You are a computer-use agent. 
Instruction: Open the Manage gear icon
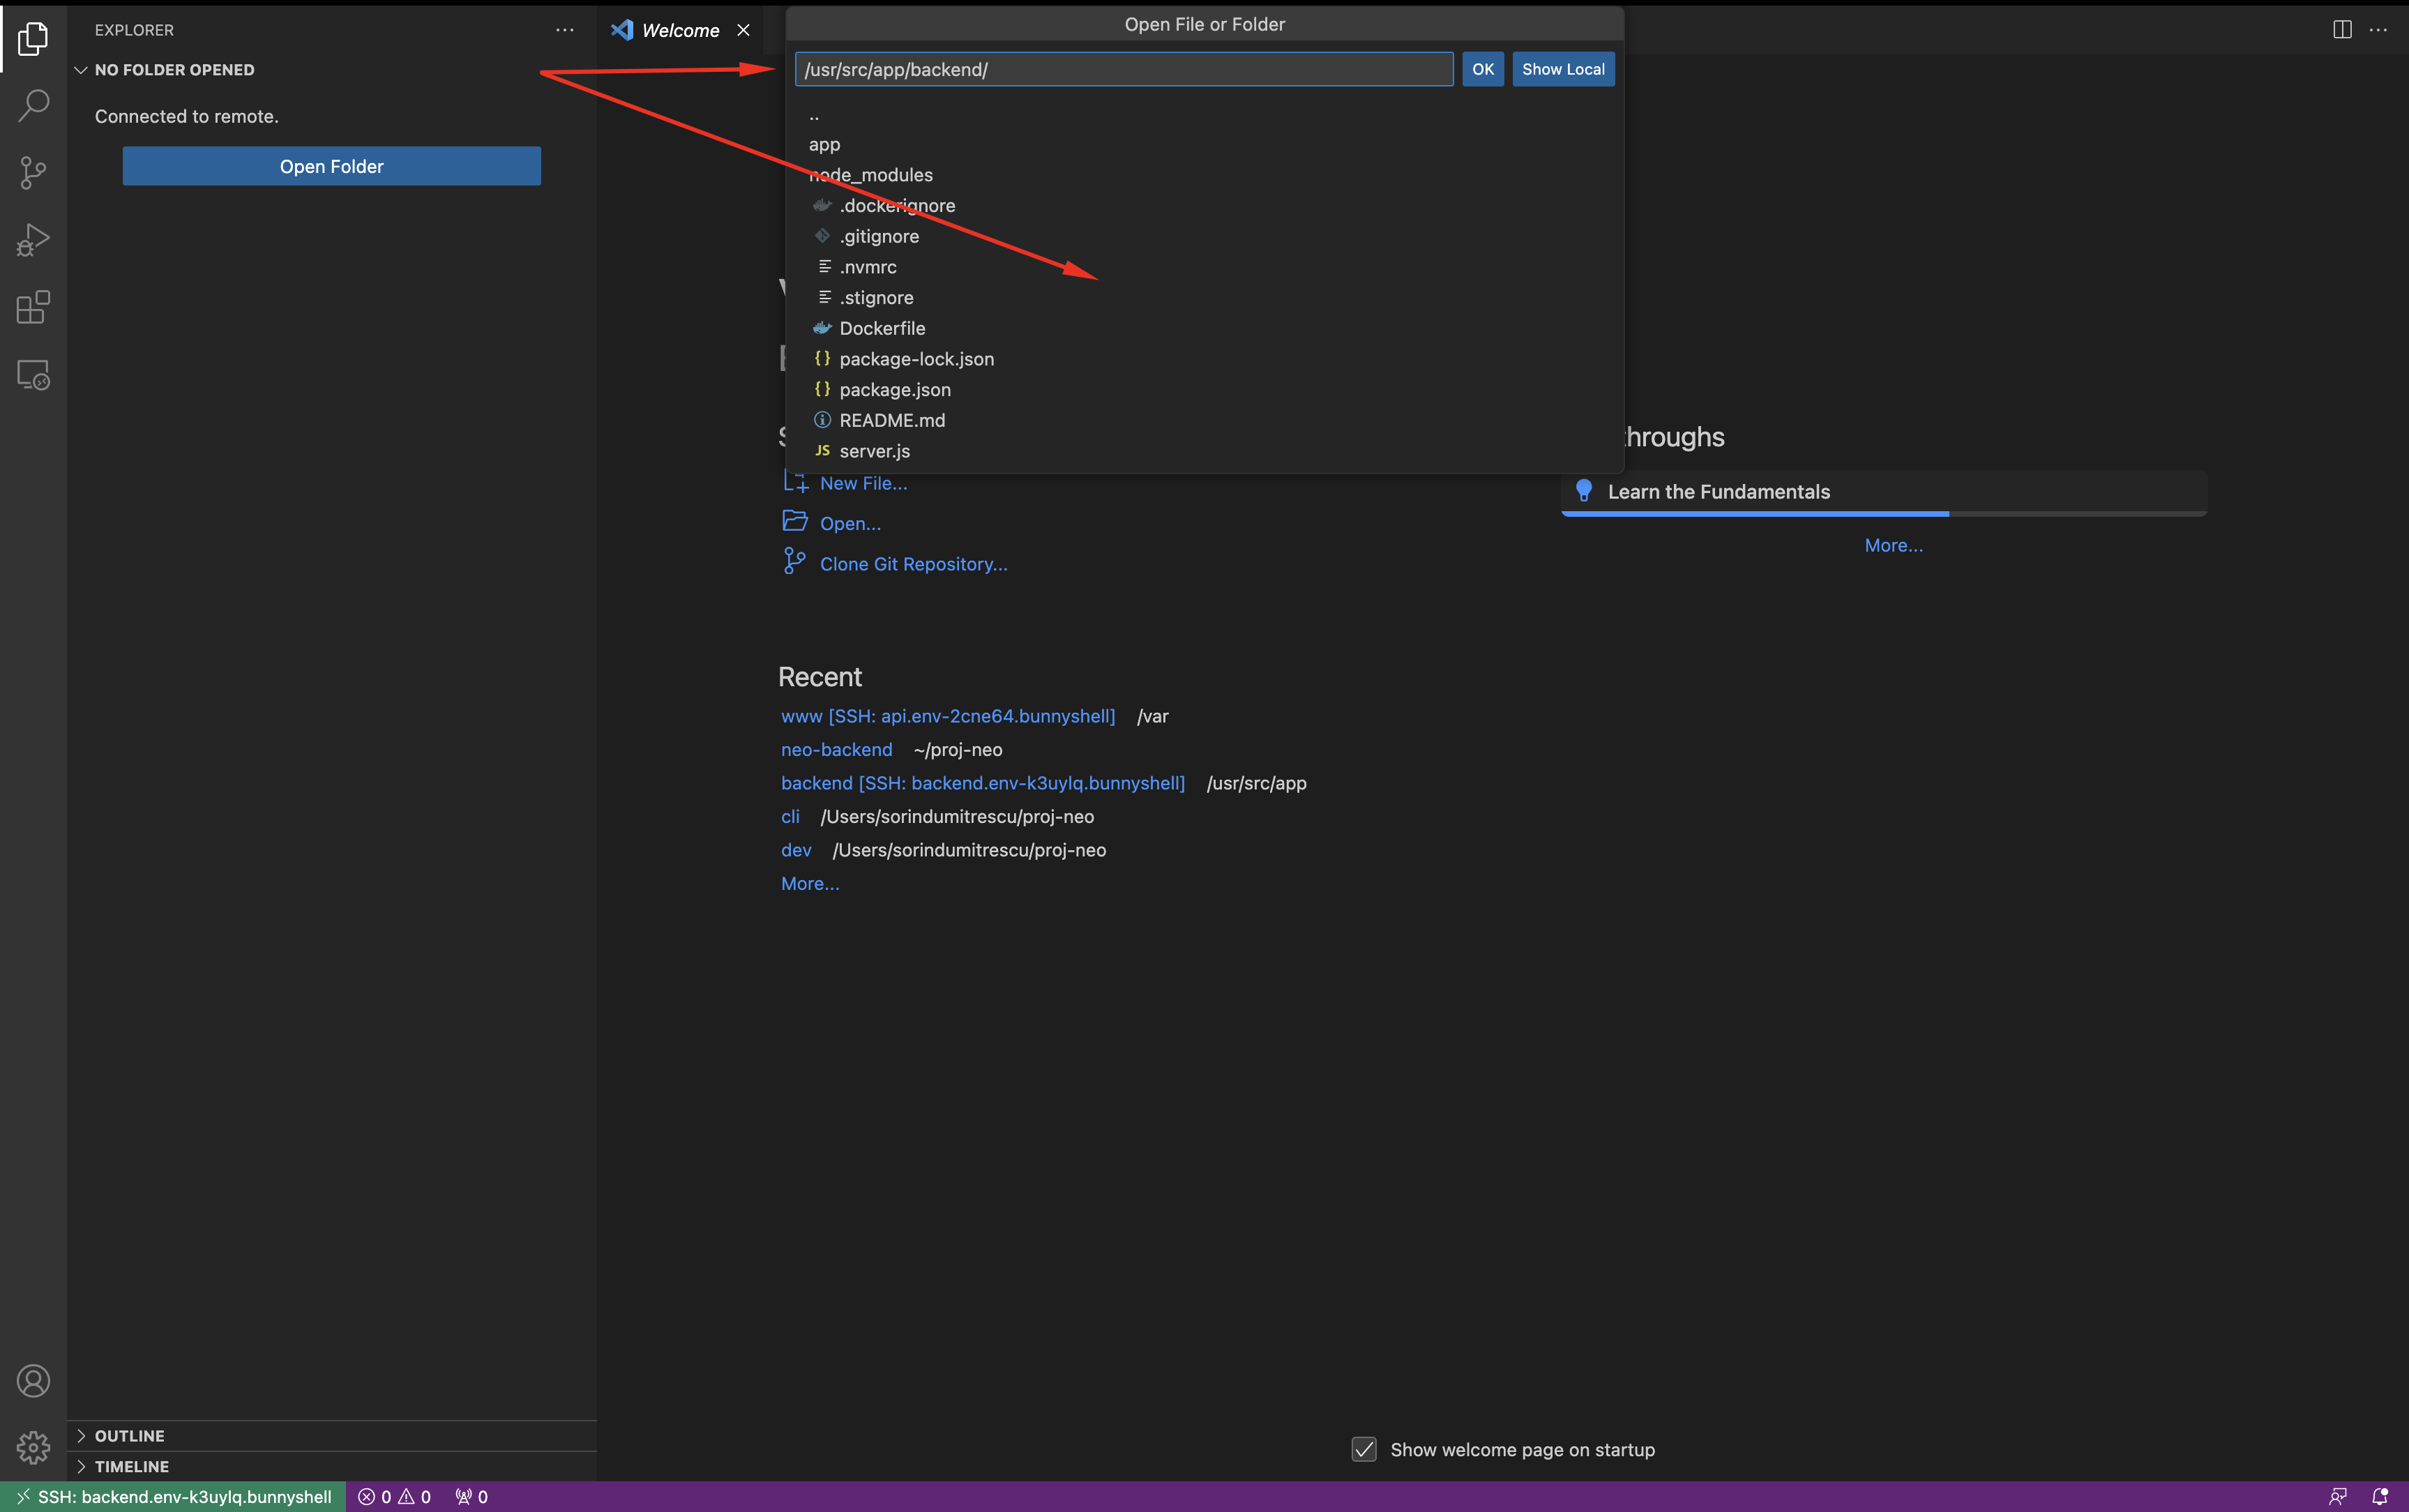33,1447
